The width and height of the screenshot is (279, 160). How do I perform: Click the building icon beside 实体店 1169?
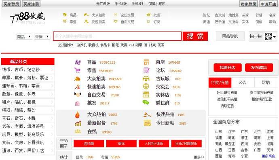pyautogui.click(x=146, y=95)
